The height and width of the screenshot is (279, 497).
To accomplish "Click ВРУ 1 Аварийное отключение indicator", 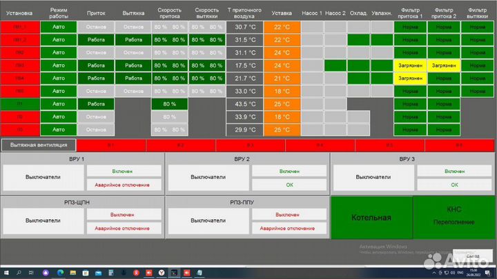I will [122, 185].
